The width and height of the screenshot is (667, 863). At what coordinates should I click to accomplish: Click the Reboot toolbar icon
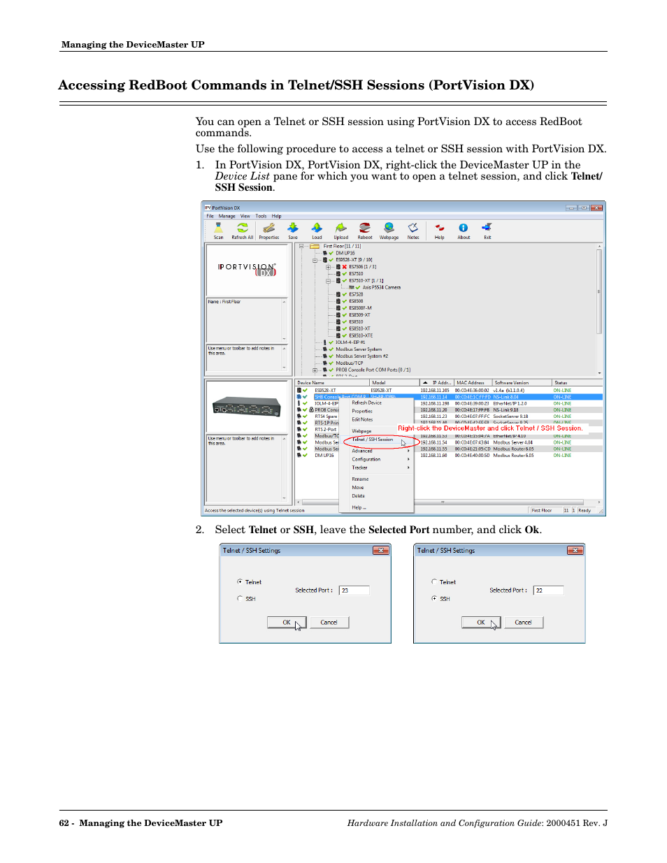pyautogui.click(x=365, y=231)
